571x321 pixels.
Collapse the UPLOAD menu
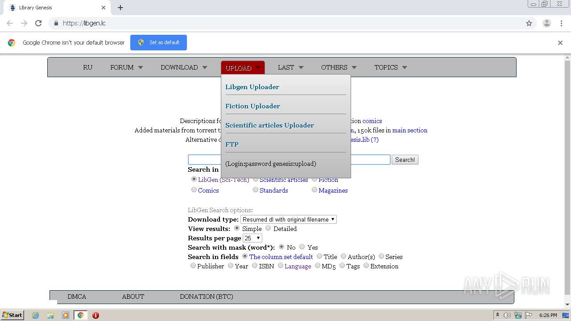pyautogui.click(x=243, y=68)
